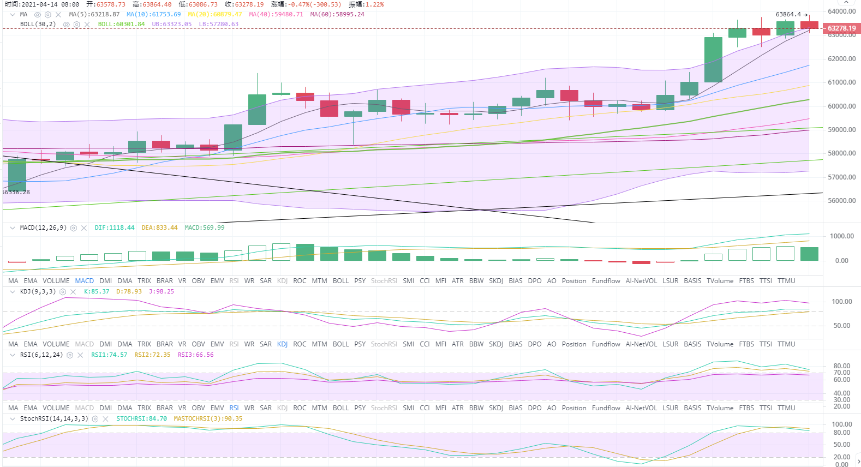
Task: Select BOLL tab in KDJ-highlighted indicator row
Action: click(340, 344)
